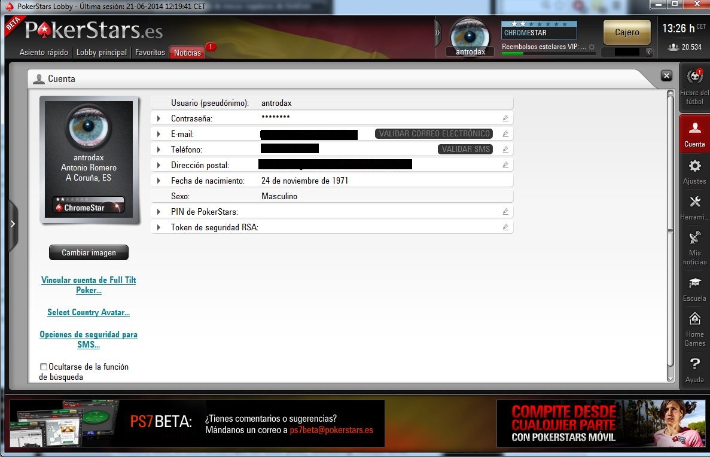Click the 13:26 h clock display
The width and height of the screenshot is (710, 457).
tap(678, 29)
